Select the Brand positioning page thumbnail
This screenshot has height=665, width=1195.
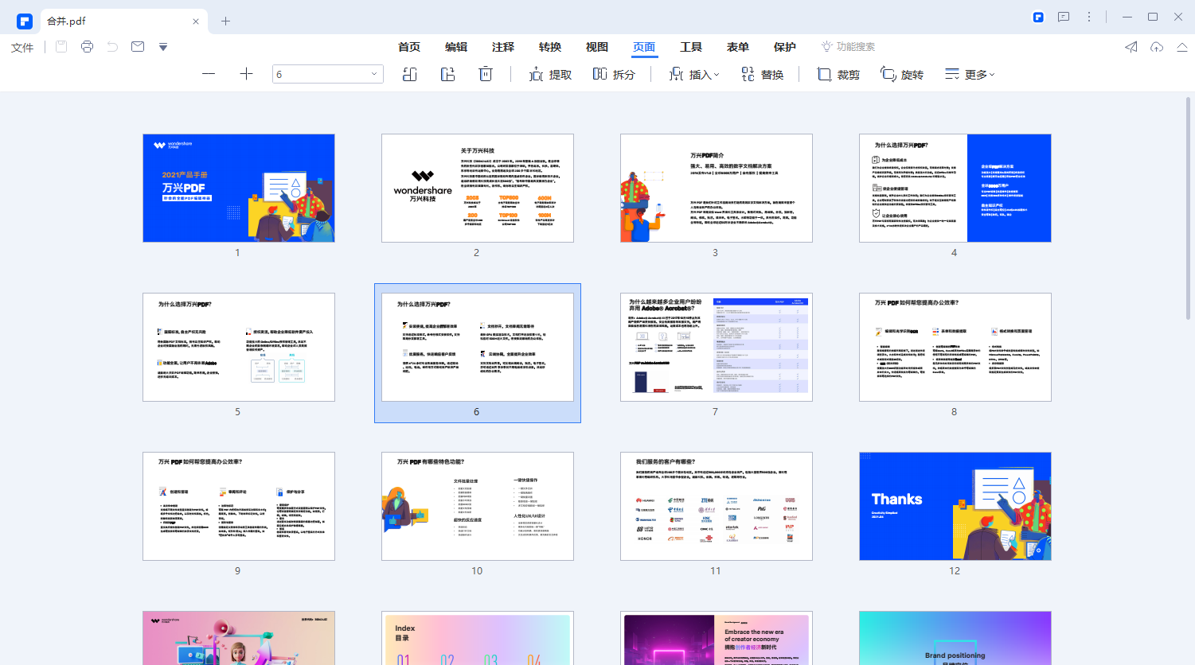(955, 638)
